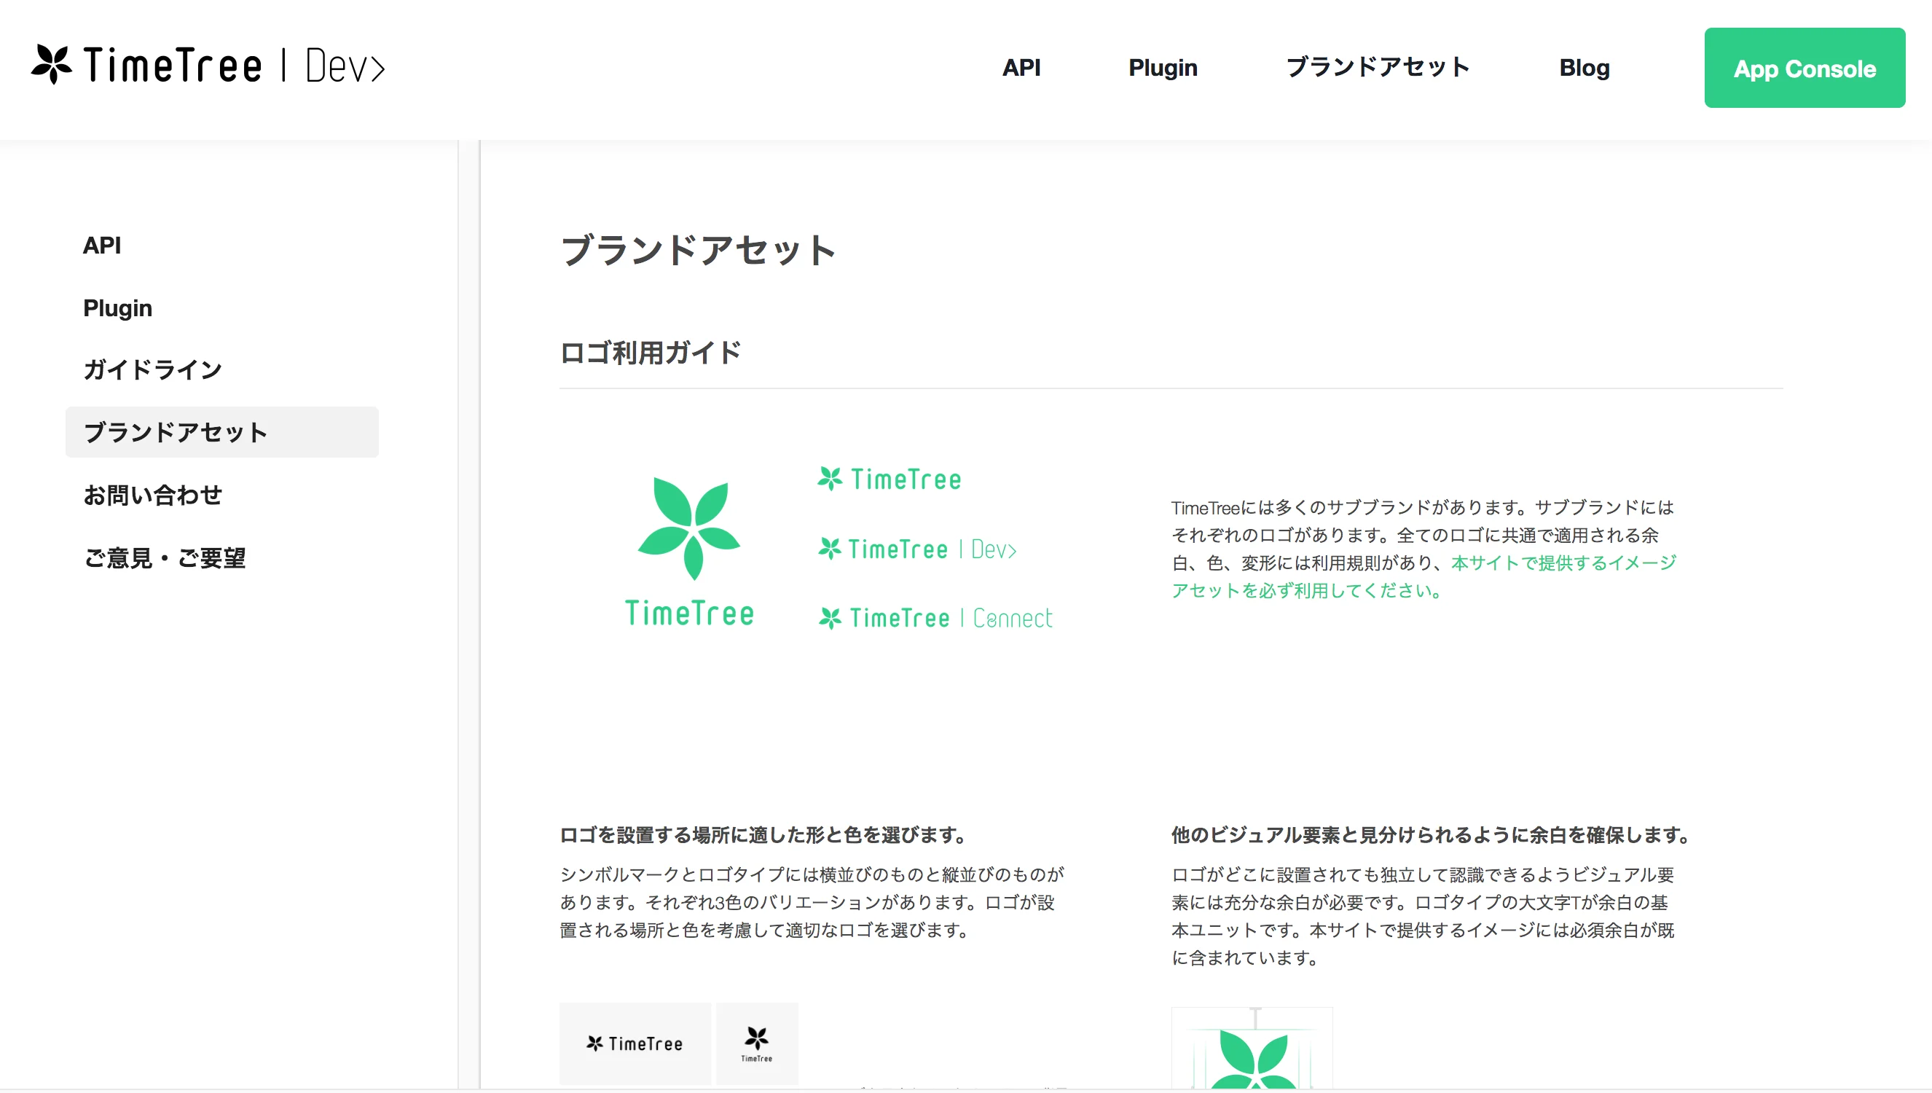Select ブランドアセット in the top navigation

tap(1378, 68)
